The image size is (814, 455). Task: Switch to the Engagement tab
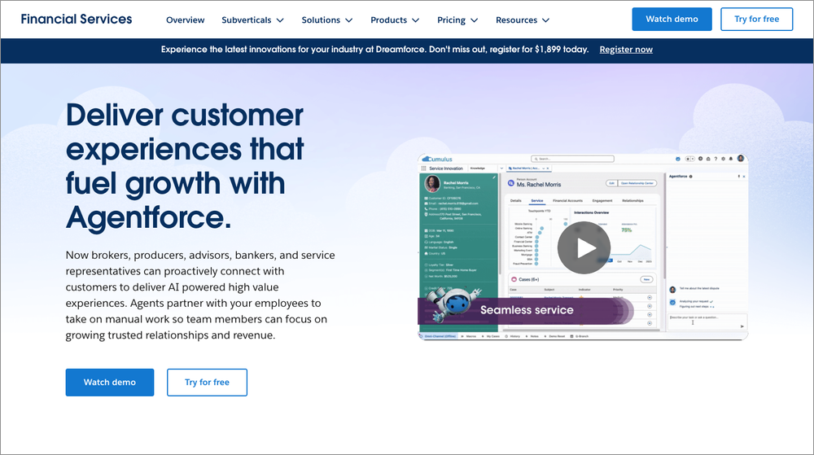point(602,200)
